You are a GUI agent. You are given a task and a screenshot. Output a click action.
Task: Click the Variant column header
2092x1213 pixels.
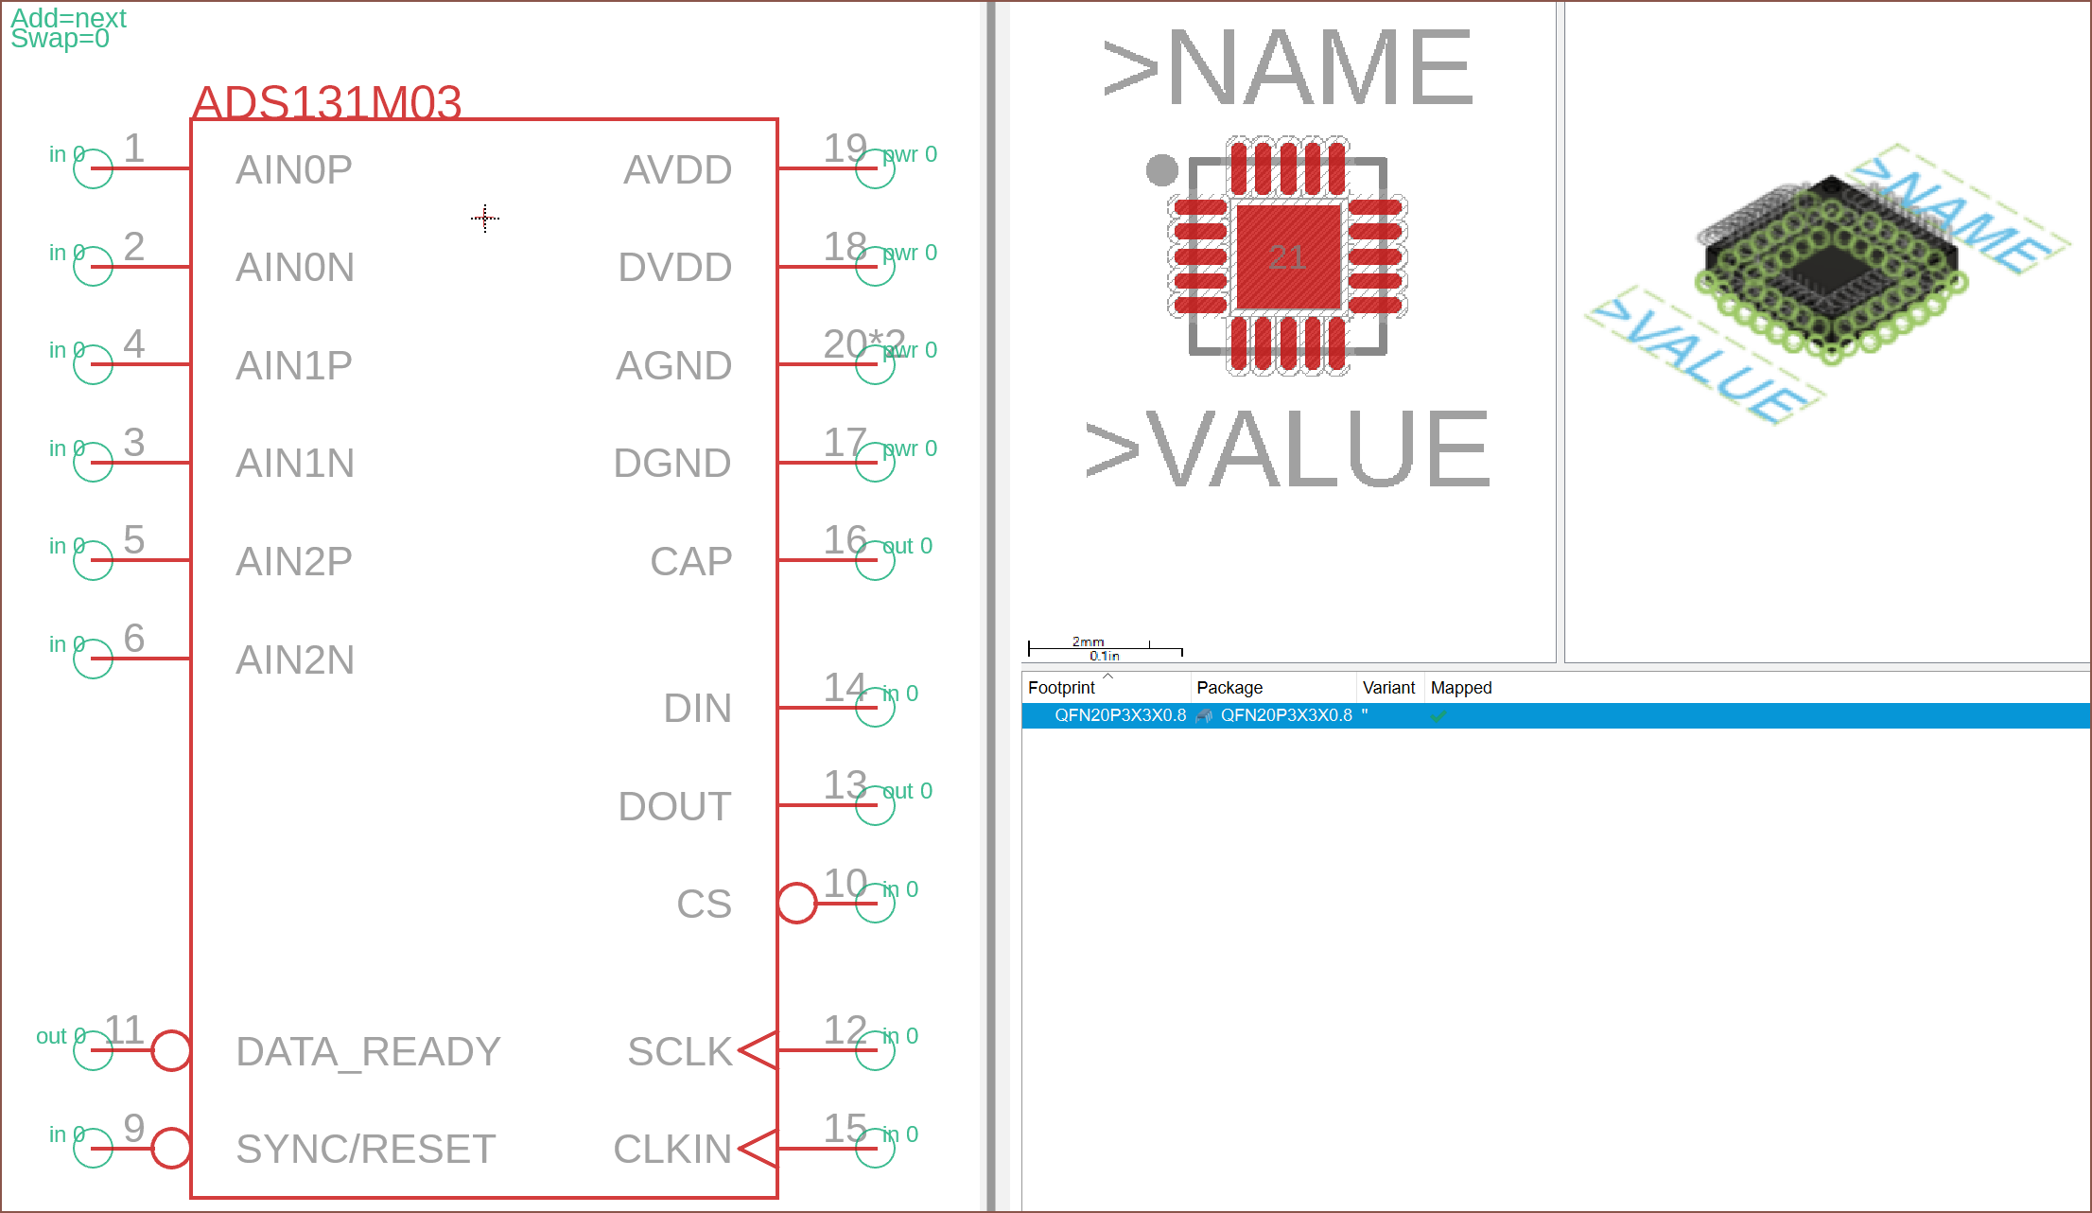(1388, 688)
